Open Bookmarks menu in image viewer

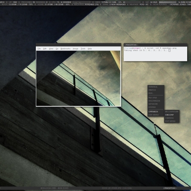point(65,49)
